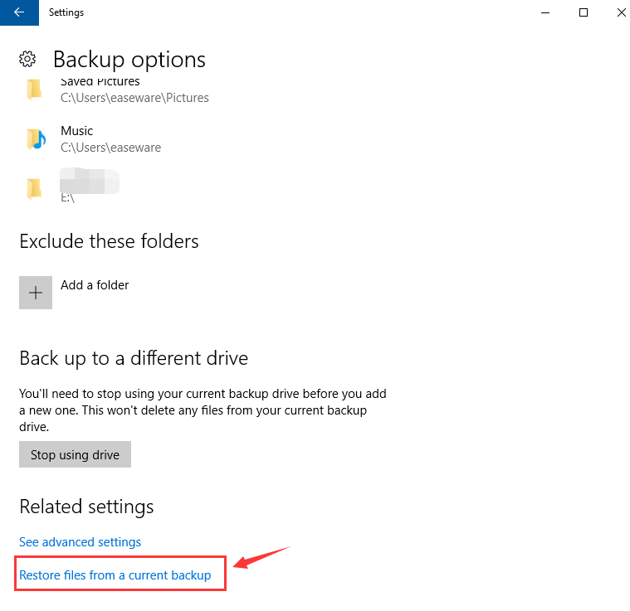Click the Related settings heading
The height and width of the screenshot is (611, 630).
[86, 507]
